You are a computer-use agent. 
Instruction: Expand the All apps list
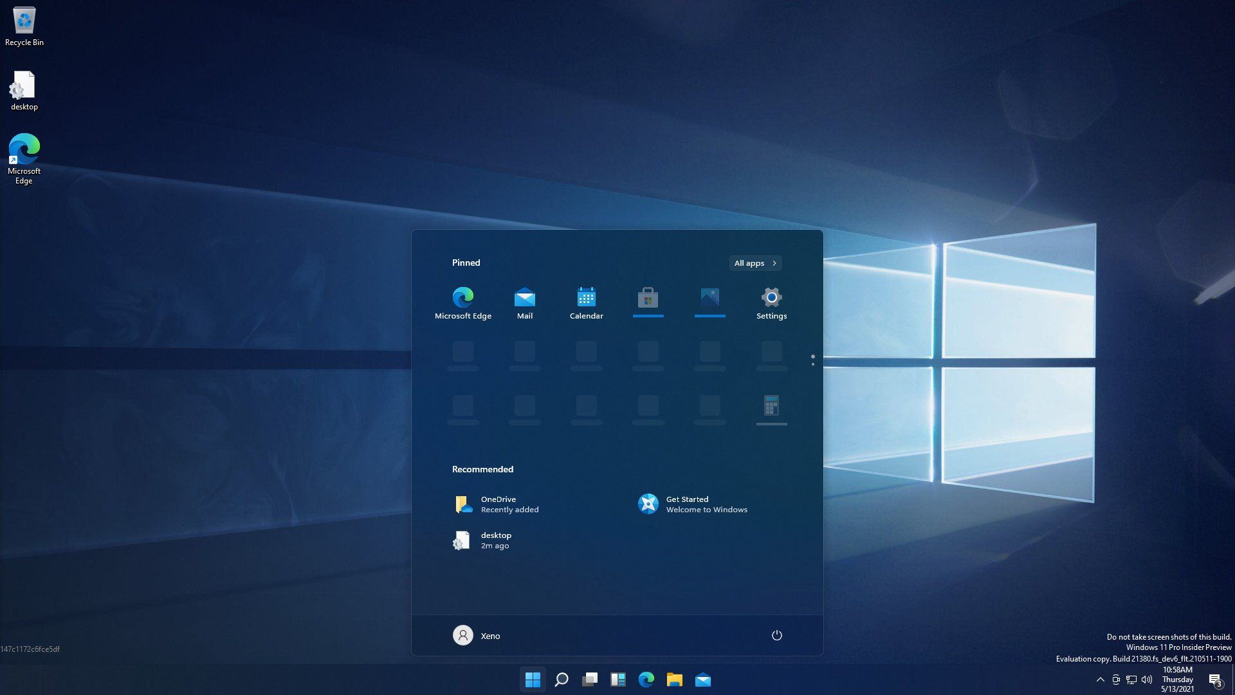756,263
